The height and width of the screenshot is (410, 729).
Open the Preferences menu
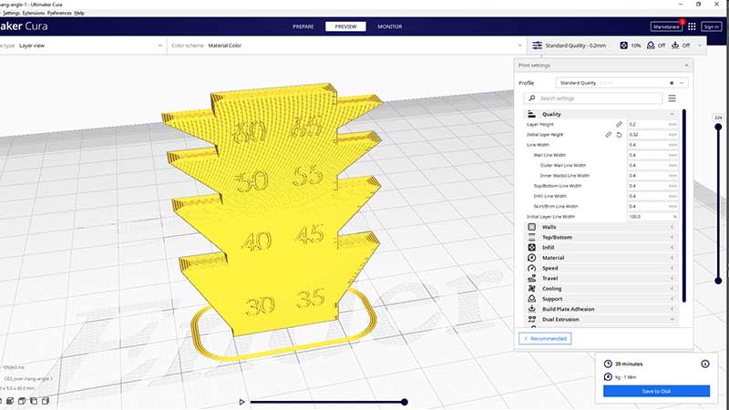point(59,13)
